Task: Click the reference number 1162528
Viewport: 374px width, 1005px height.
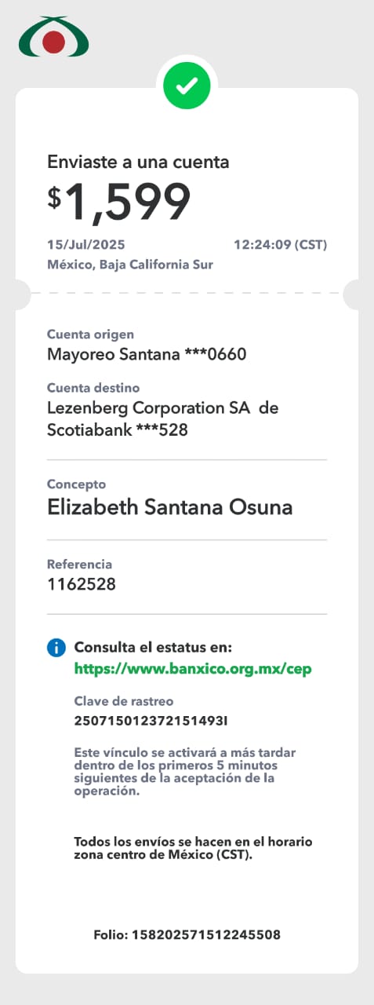Action: (x=82, y=584)
